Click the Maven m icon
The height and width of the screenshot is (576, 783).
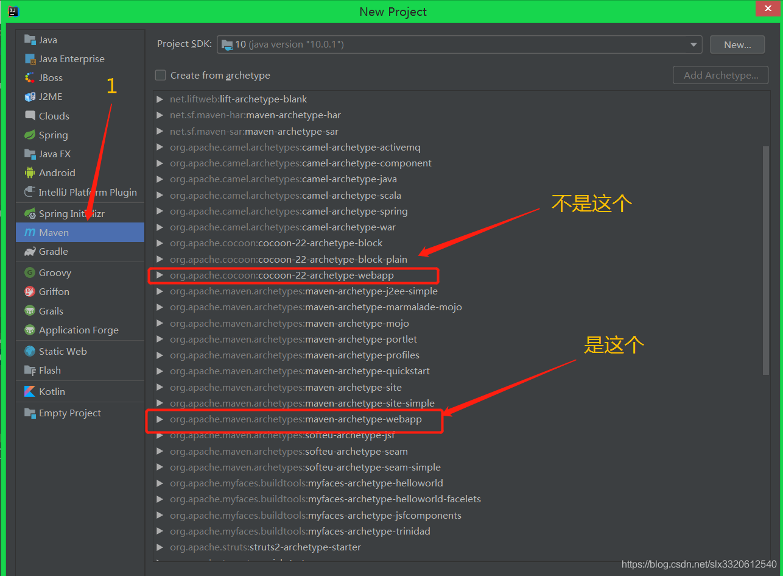coord(30,232)
